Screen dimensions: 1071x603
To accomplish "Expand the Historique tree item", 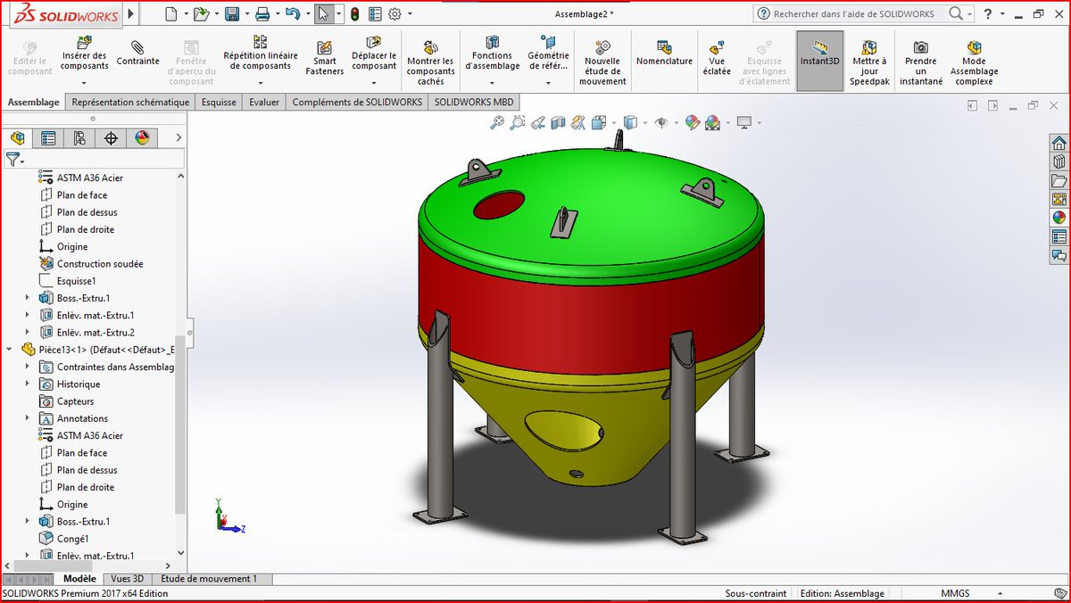I will [x=27, y=384].
